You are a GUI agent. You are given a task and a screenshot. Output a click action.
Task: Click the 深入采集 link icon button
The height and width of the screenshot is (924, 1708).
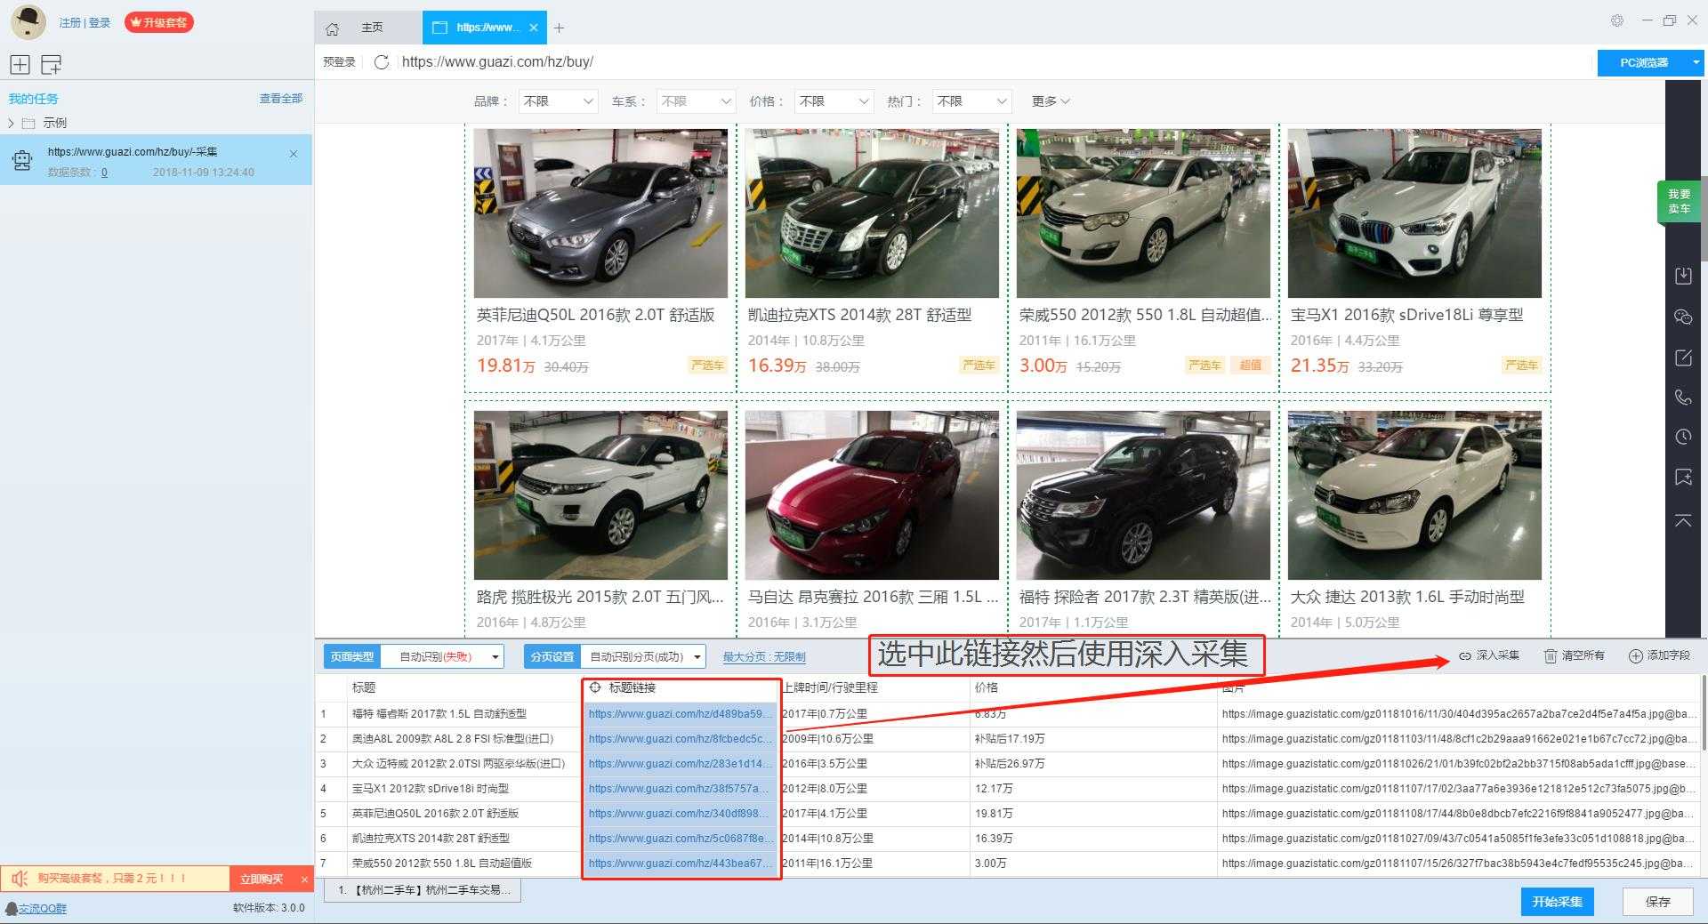[1489, 655]
